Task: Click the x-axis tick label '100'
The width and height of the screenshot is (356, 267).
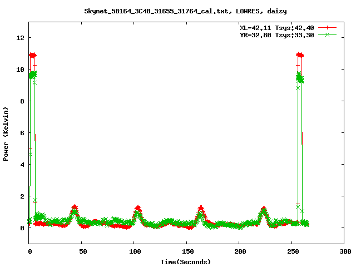Action: coord(135,251)
